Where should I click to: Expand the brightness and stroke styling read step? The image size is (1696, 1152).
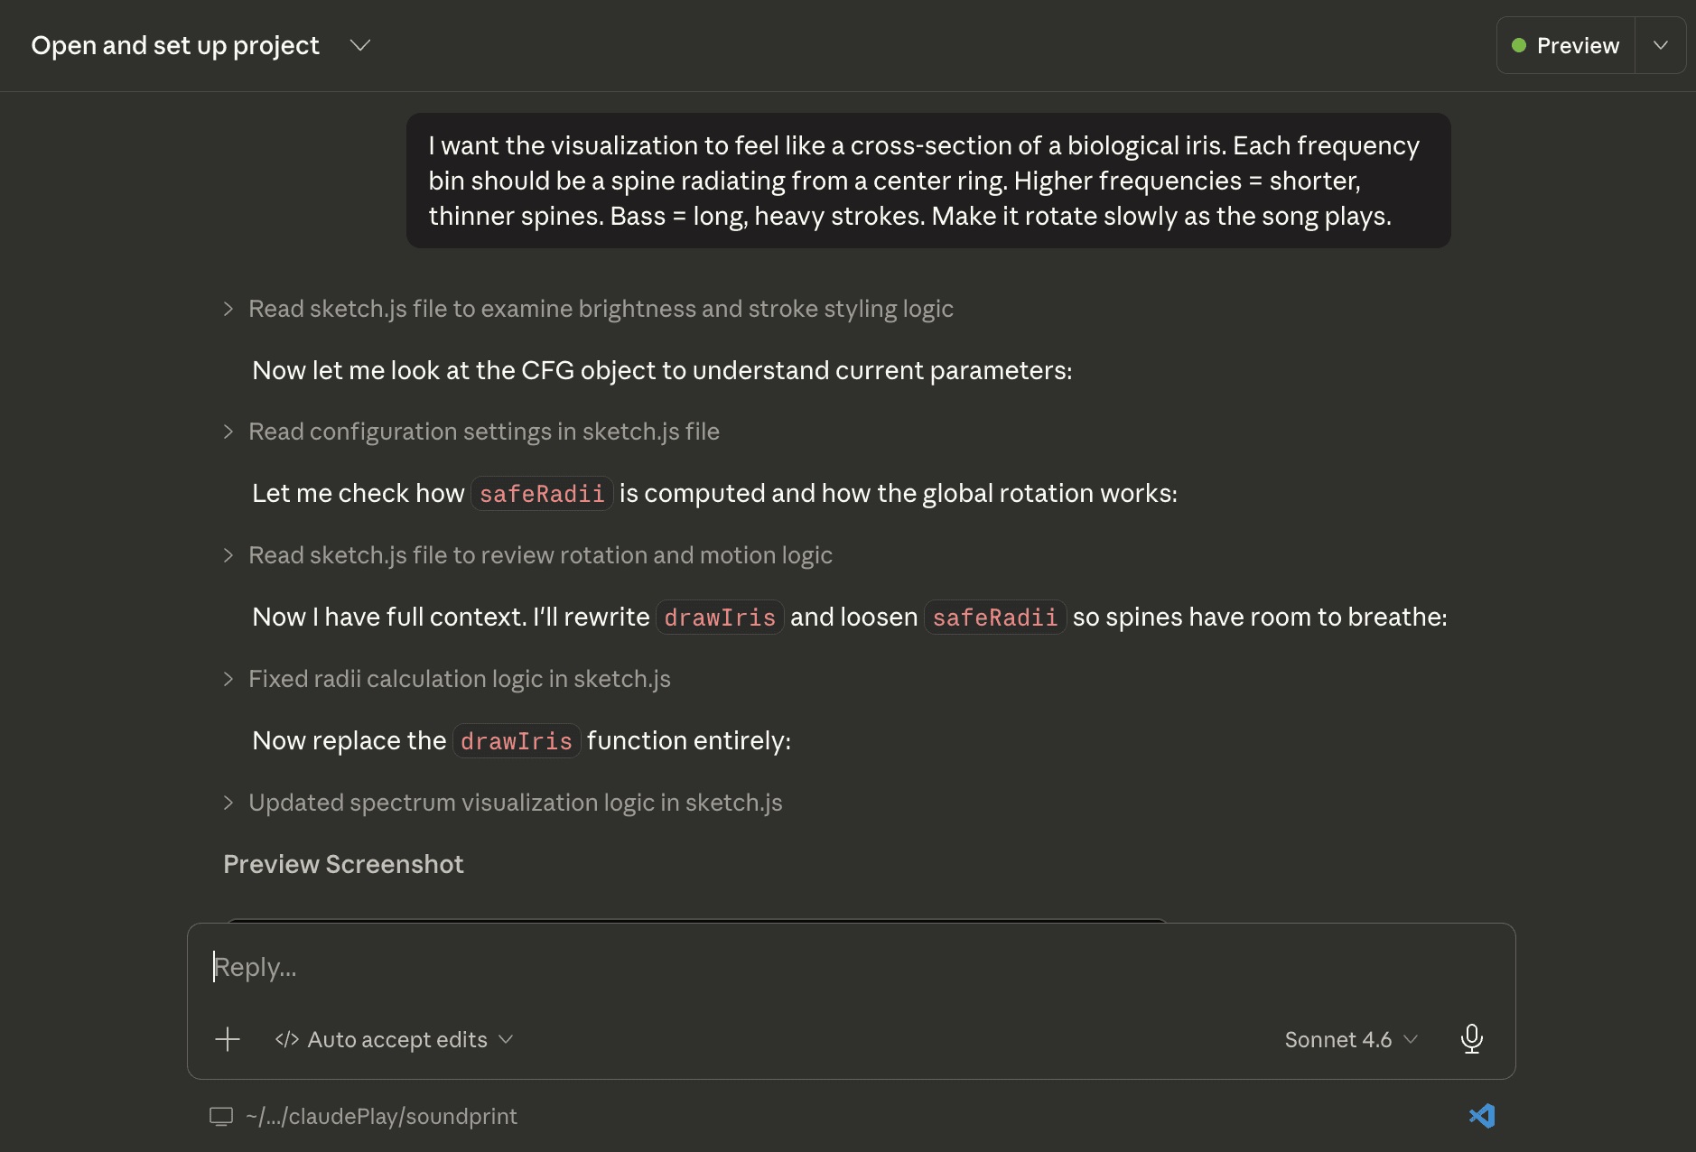(589, 309)
